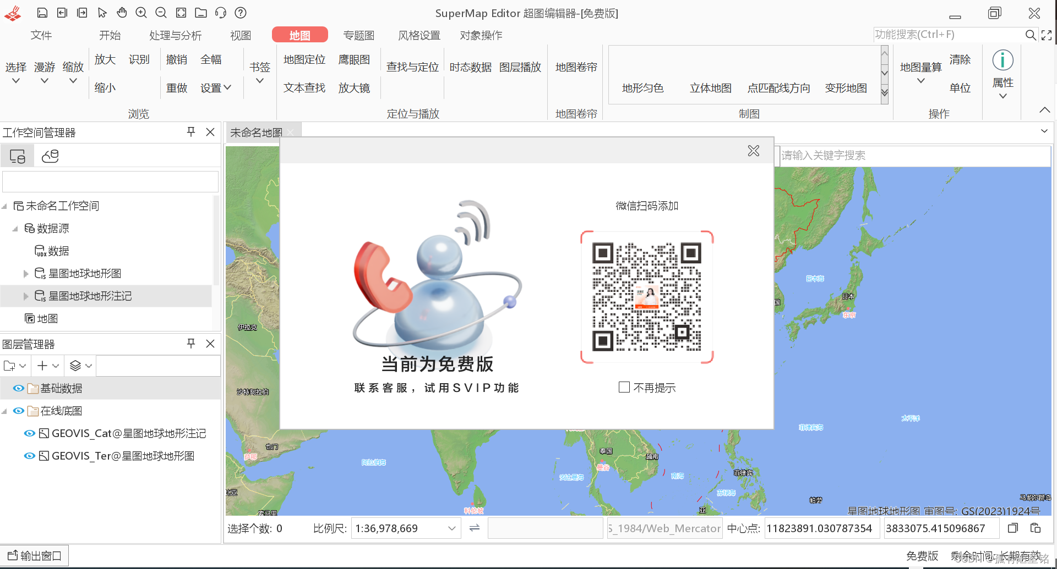Click the paste center point icon
Screen dimensions: 1057x569
point(1035,528)
